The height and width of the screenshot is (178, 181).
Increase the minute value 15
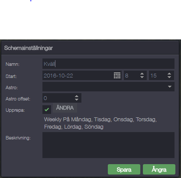click(169, 74)
